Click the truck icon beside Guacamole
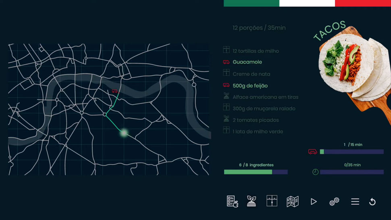This screenshot has width=391, height=220. pos(226,62)
